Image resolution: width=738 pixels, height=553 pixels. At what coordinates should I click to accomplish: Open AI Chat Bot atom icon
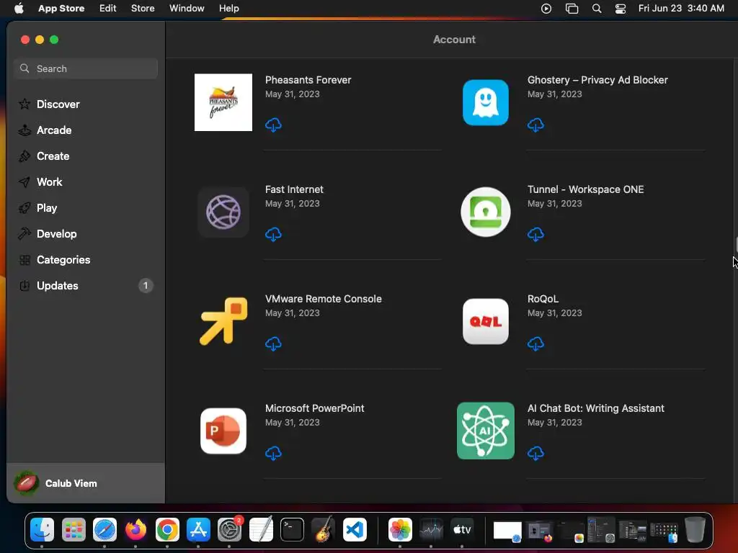(x=485, y=431)
